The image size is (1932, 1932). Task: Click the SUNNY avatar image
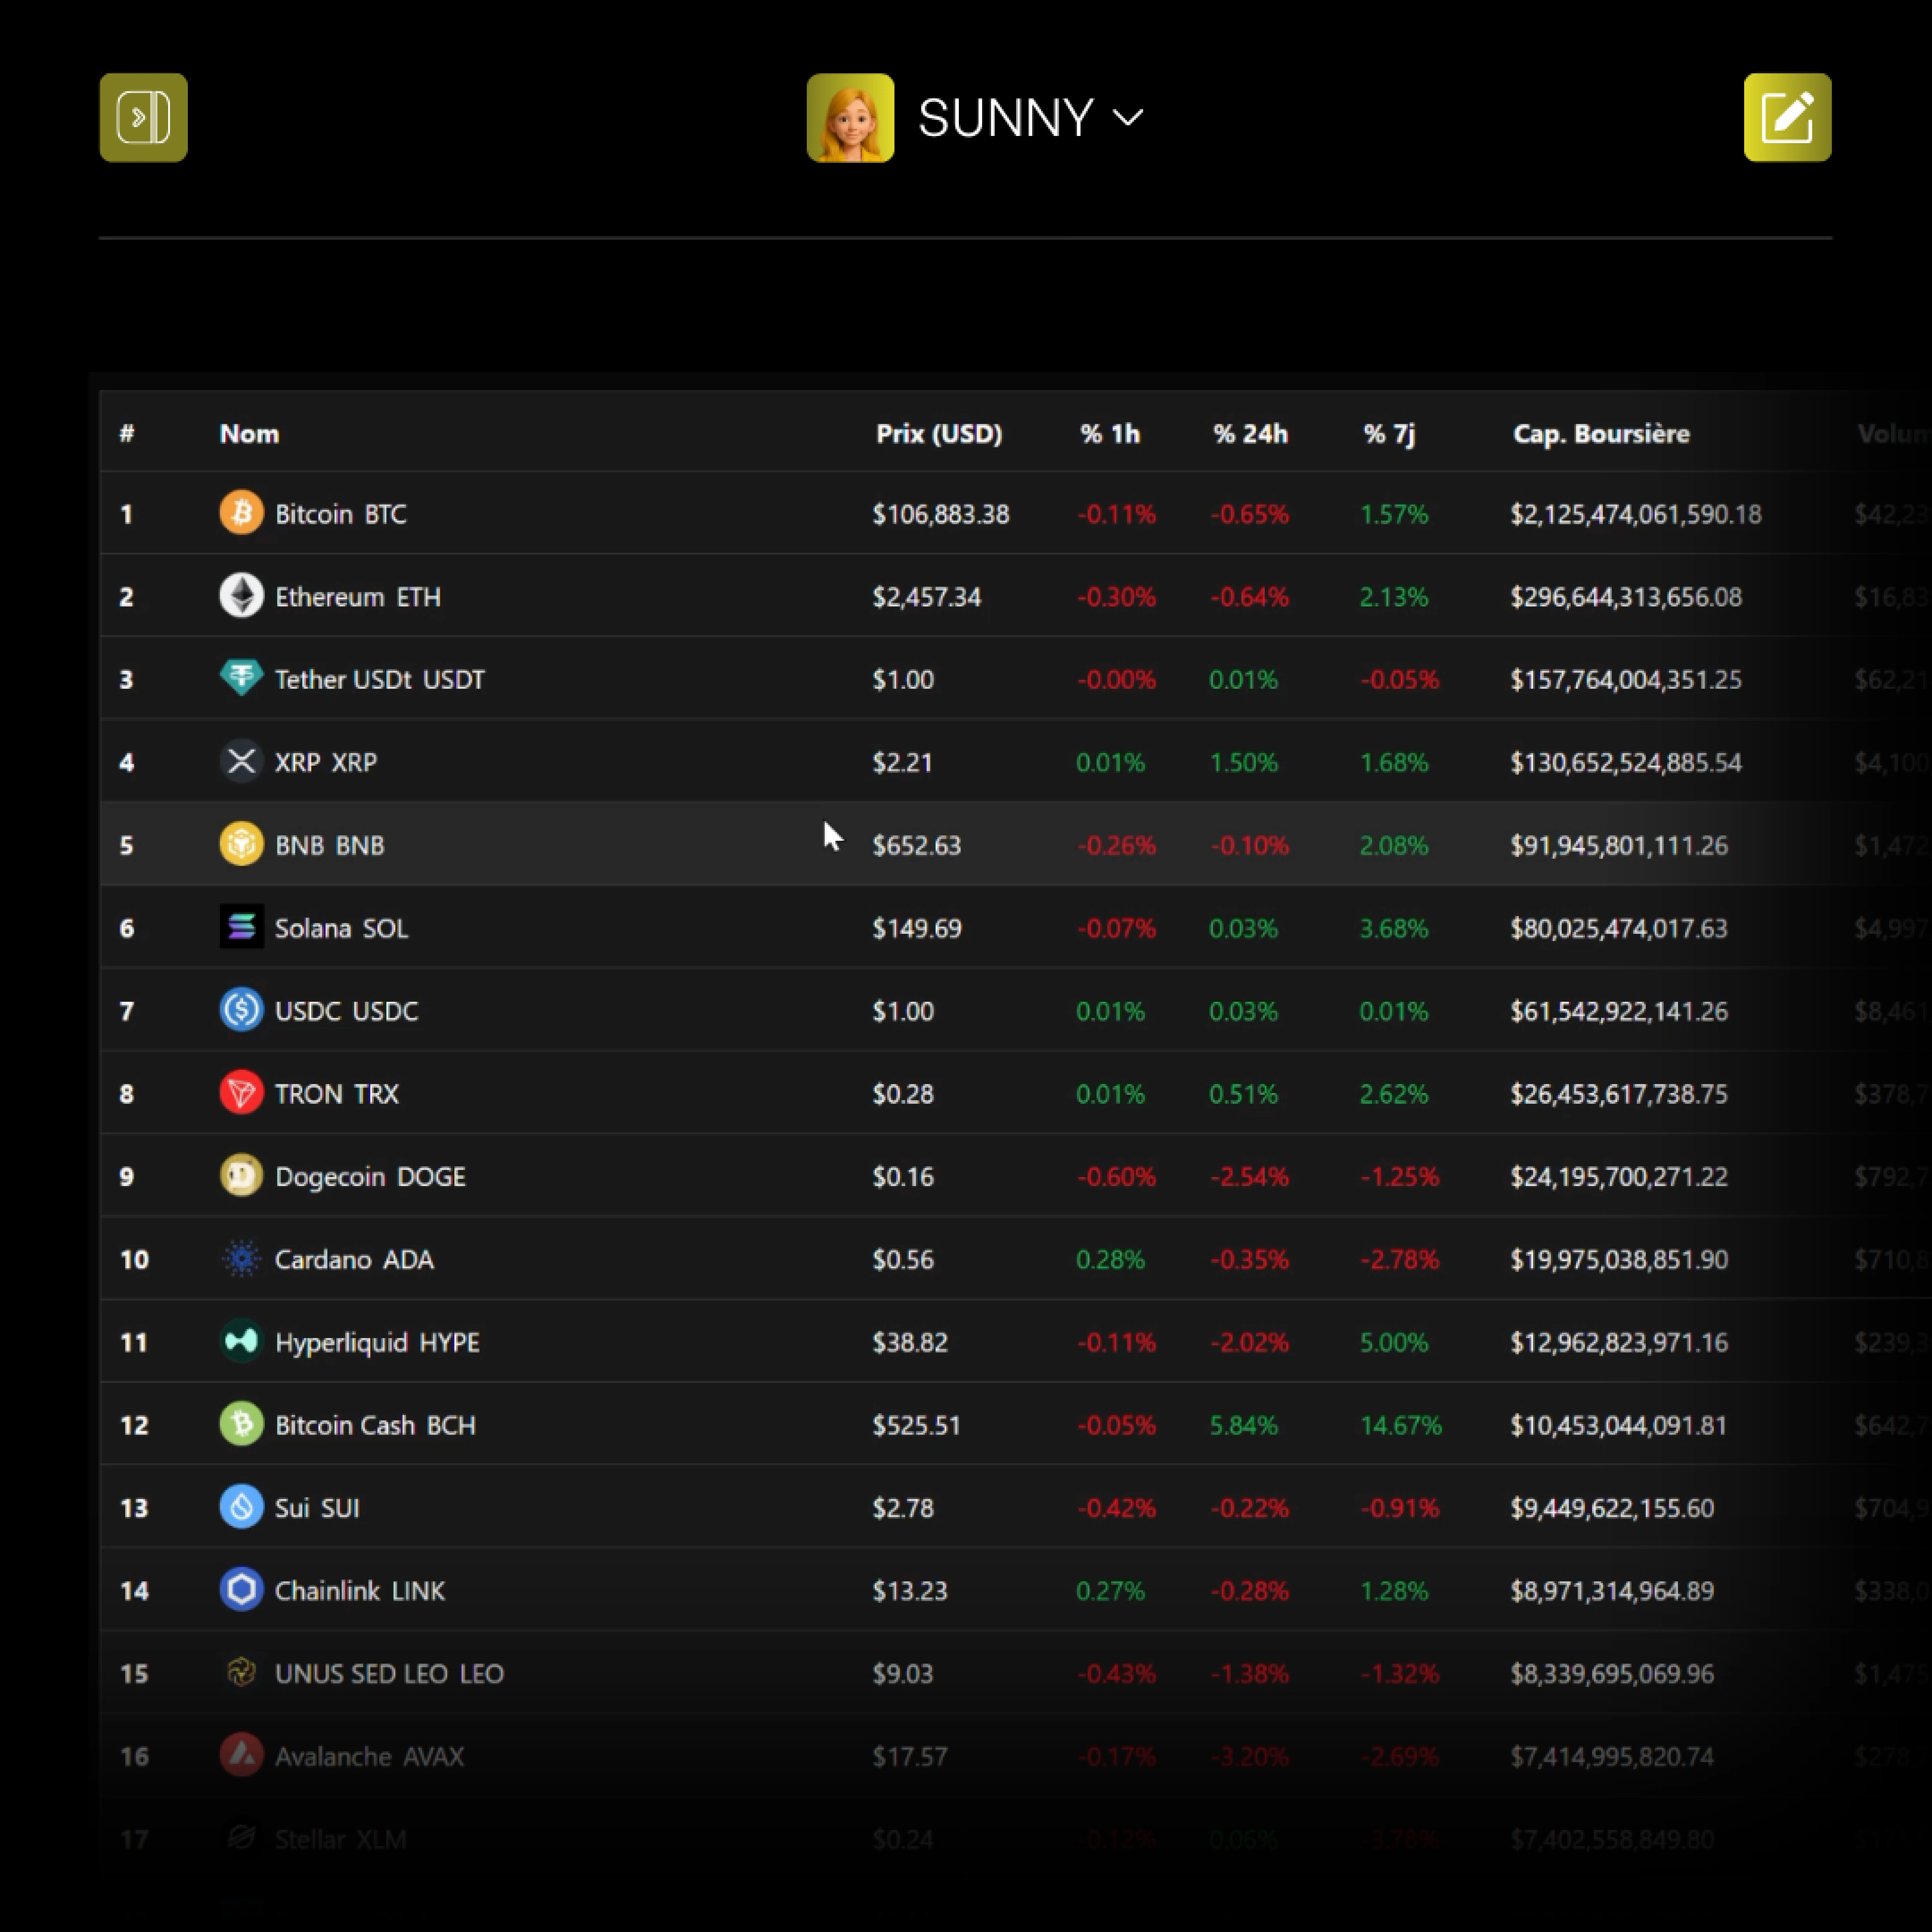[850, 117]
